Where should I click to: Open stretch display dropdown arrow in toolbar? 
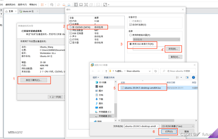[x=109, y=5]
